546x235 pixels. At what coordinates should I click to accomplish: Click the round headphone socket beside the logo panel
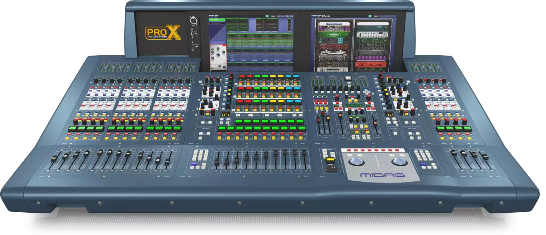pyautogui.click(x=193, y=20)
